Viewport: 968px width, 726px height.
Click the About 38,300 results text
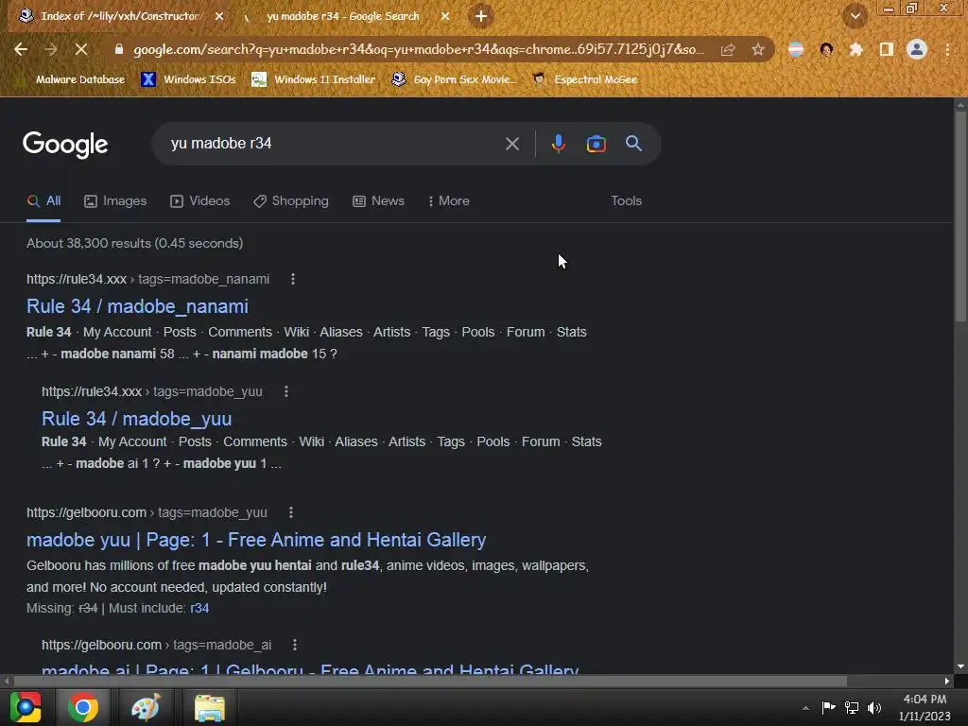[x=134, y=243]
